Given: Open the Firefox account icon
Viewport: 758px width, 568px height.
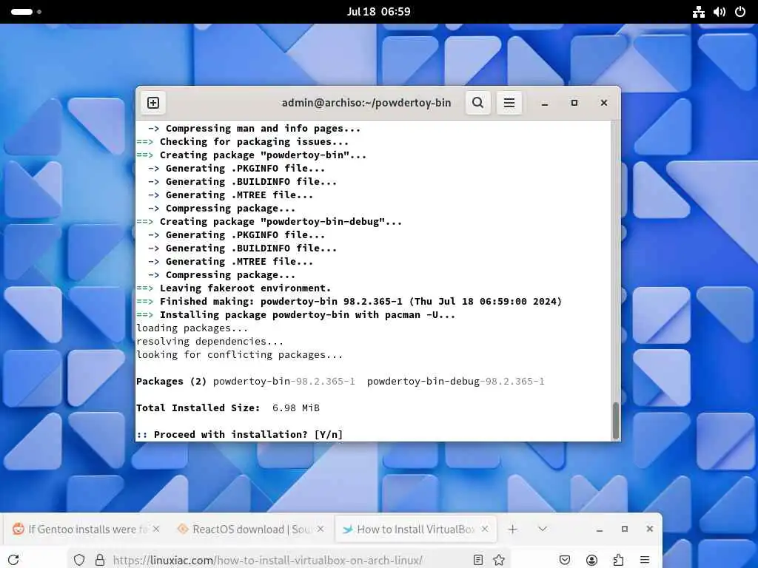Looking at the screenshot, I should click(591, 560).
